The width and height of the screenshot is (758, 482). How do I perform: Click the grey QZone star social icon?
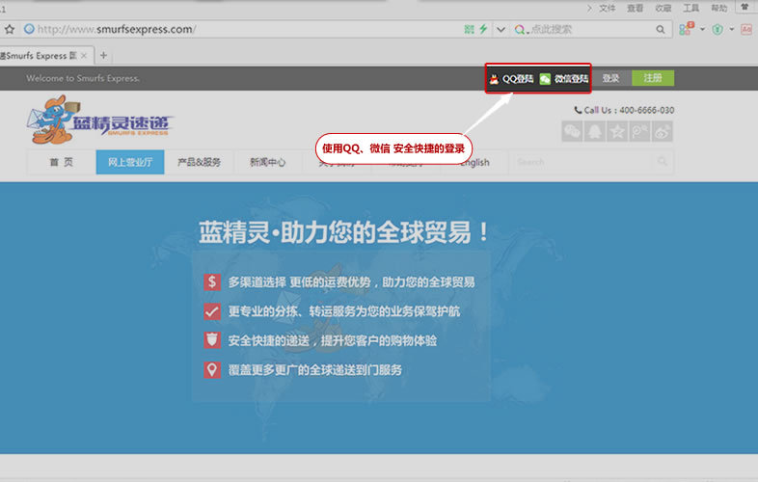pos(617,131)
